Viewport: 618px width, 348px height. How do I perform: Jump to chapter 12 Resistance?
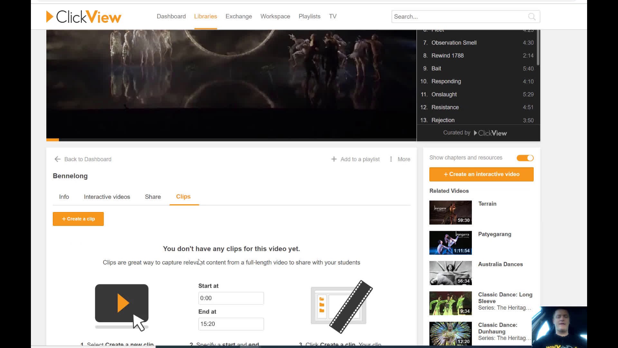[x=478, y=107]
